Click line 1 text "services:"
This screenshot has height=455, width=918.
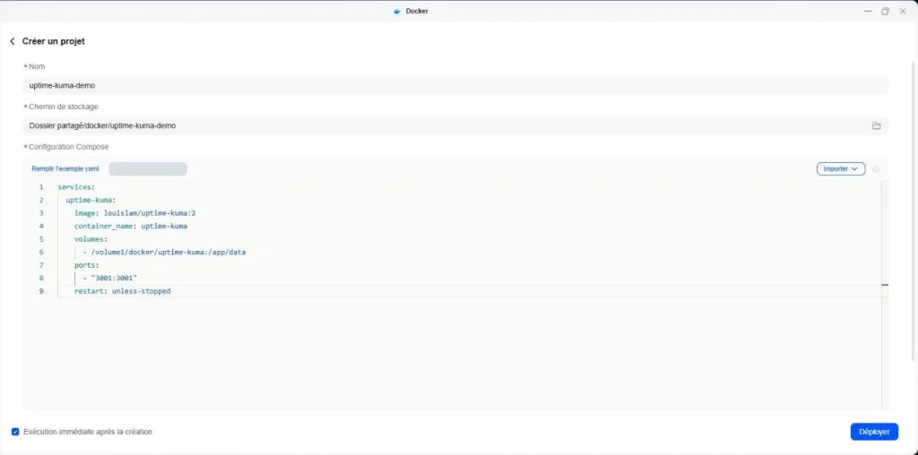pyautogui.click(x=76, y=187)
